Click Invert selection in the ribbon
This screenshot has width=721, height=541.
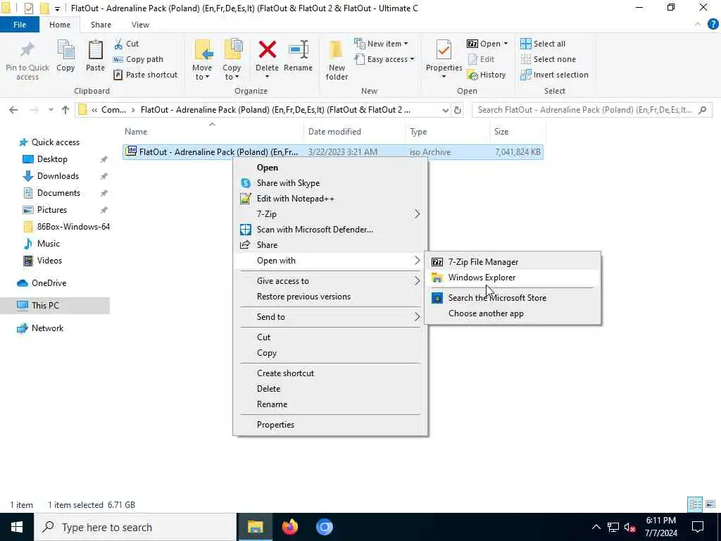click(555, 75)
